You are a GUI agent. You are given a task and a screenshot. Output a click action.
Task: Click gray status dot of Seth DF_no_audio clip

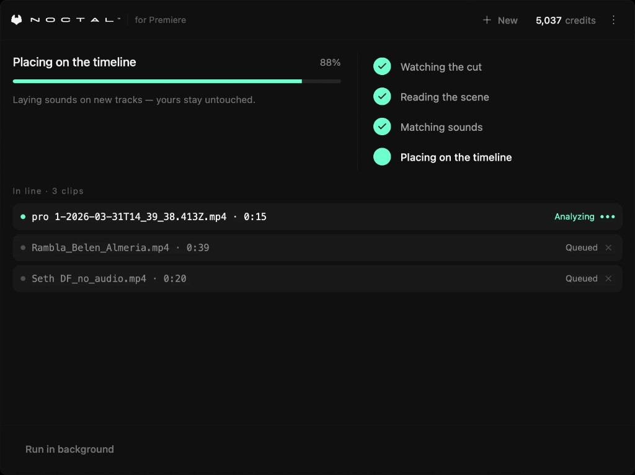coord(23,278)
